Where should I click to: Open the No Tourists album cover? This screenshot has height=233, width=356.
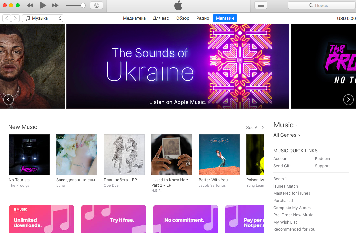click(x=29, y=155)
